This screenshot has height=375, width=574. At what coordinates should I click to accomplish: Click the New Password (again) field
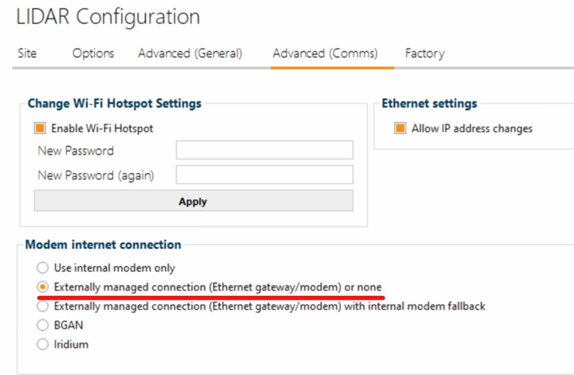pos(264,175)
